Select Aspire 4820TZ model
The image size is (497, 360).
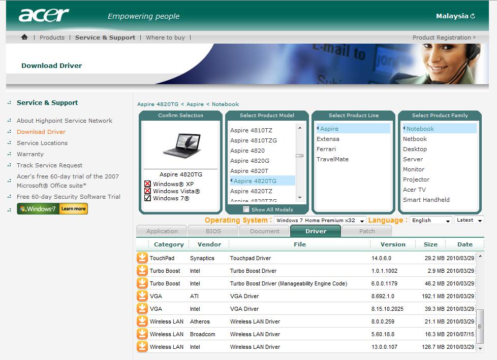point(251,191)
